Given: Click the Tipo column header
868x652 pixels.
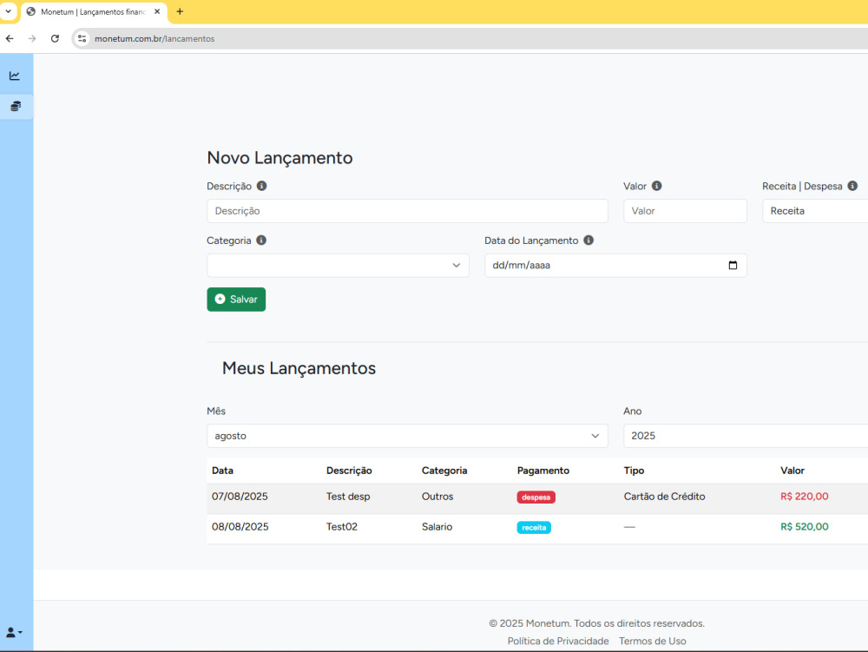Looking at the screenshot, I should [634, 471].
